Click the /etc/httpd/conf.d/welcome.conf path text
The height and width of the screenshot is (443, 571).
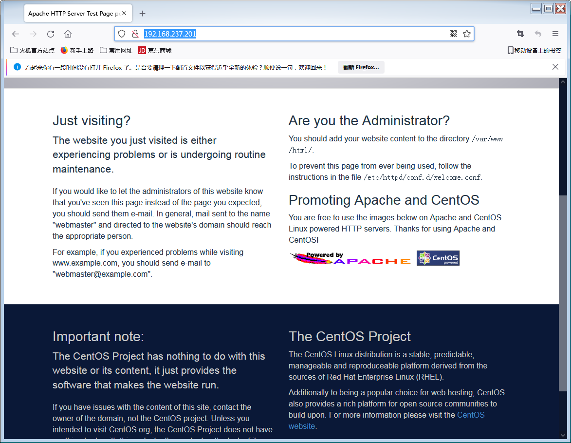423,177
